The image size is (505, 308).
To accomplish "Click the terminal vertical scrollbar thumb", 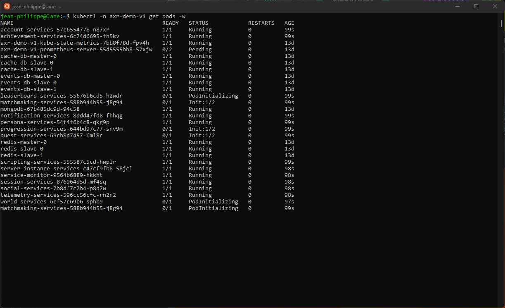I will click(x=501, y=23).
